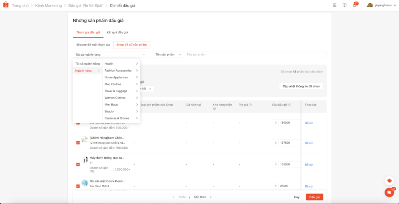Click the Tên sản phẩm search input field
Viewport: 399px width, 204px height.
click(x=255, y=55)
